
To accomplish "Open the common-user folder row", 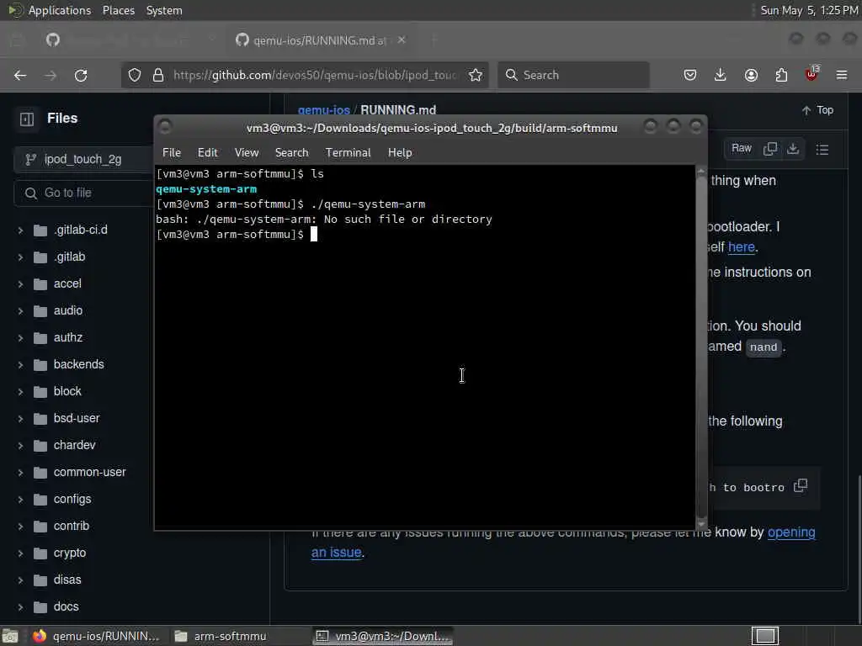I will 82,473.
